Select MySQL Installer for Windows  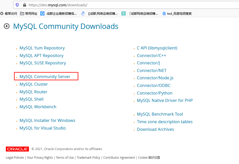click(47, 120)
